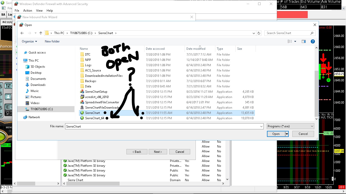Click the Open button's split dropdown arrow
The image size is (346, 194).
click(x=287, y=134)
